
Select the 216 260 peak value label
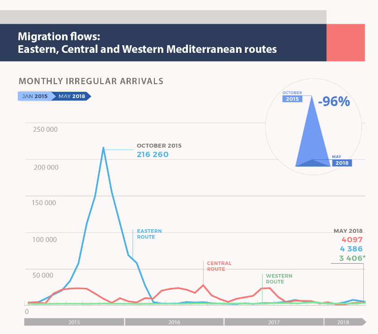point(153,154)
